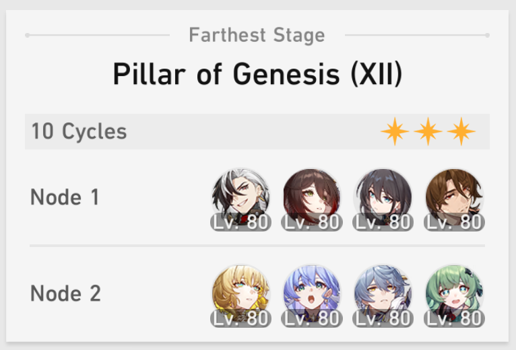Click the last gold star in the 10 Cycles row
This screenshot has width=516, height=350.
[461, 131]
